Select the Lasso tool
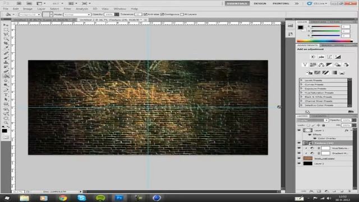Screen dimensions: 359x202 [x=6, y=34]
